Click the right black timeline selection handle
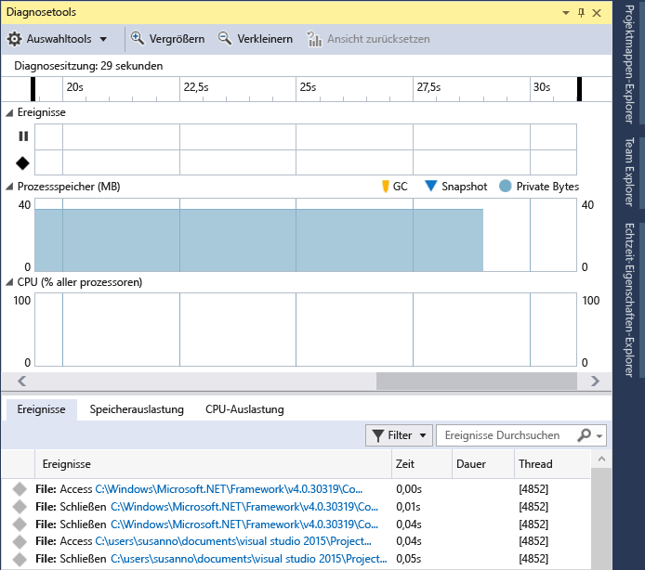The width and height of the screenshot is (645, 570). [580, 89]
